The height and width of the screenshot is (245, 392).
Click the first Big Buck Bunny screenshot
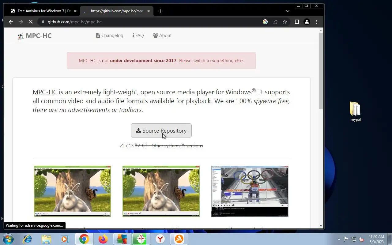(x=72, y=191)
